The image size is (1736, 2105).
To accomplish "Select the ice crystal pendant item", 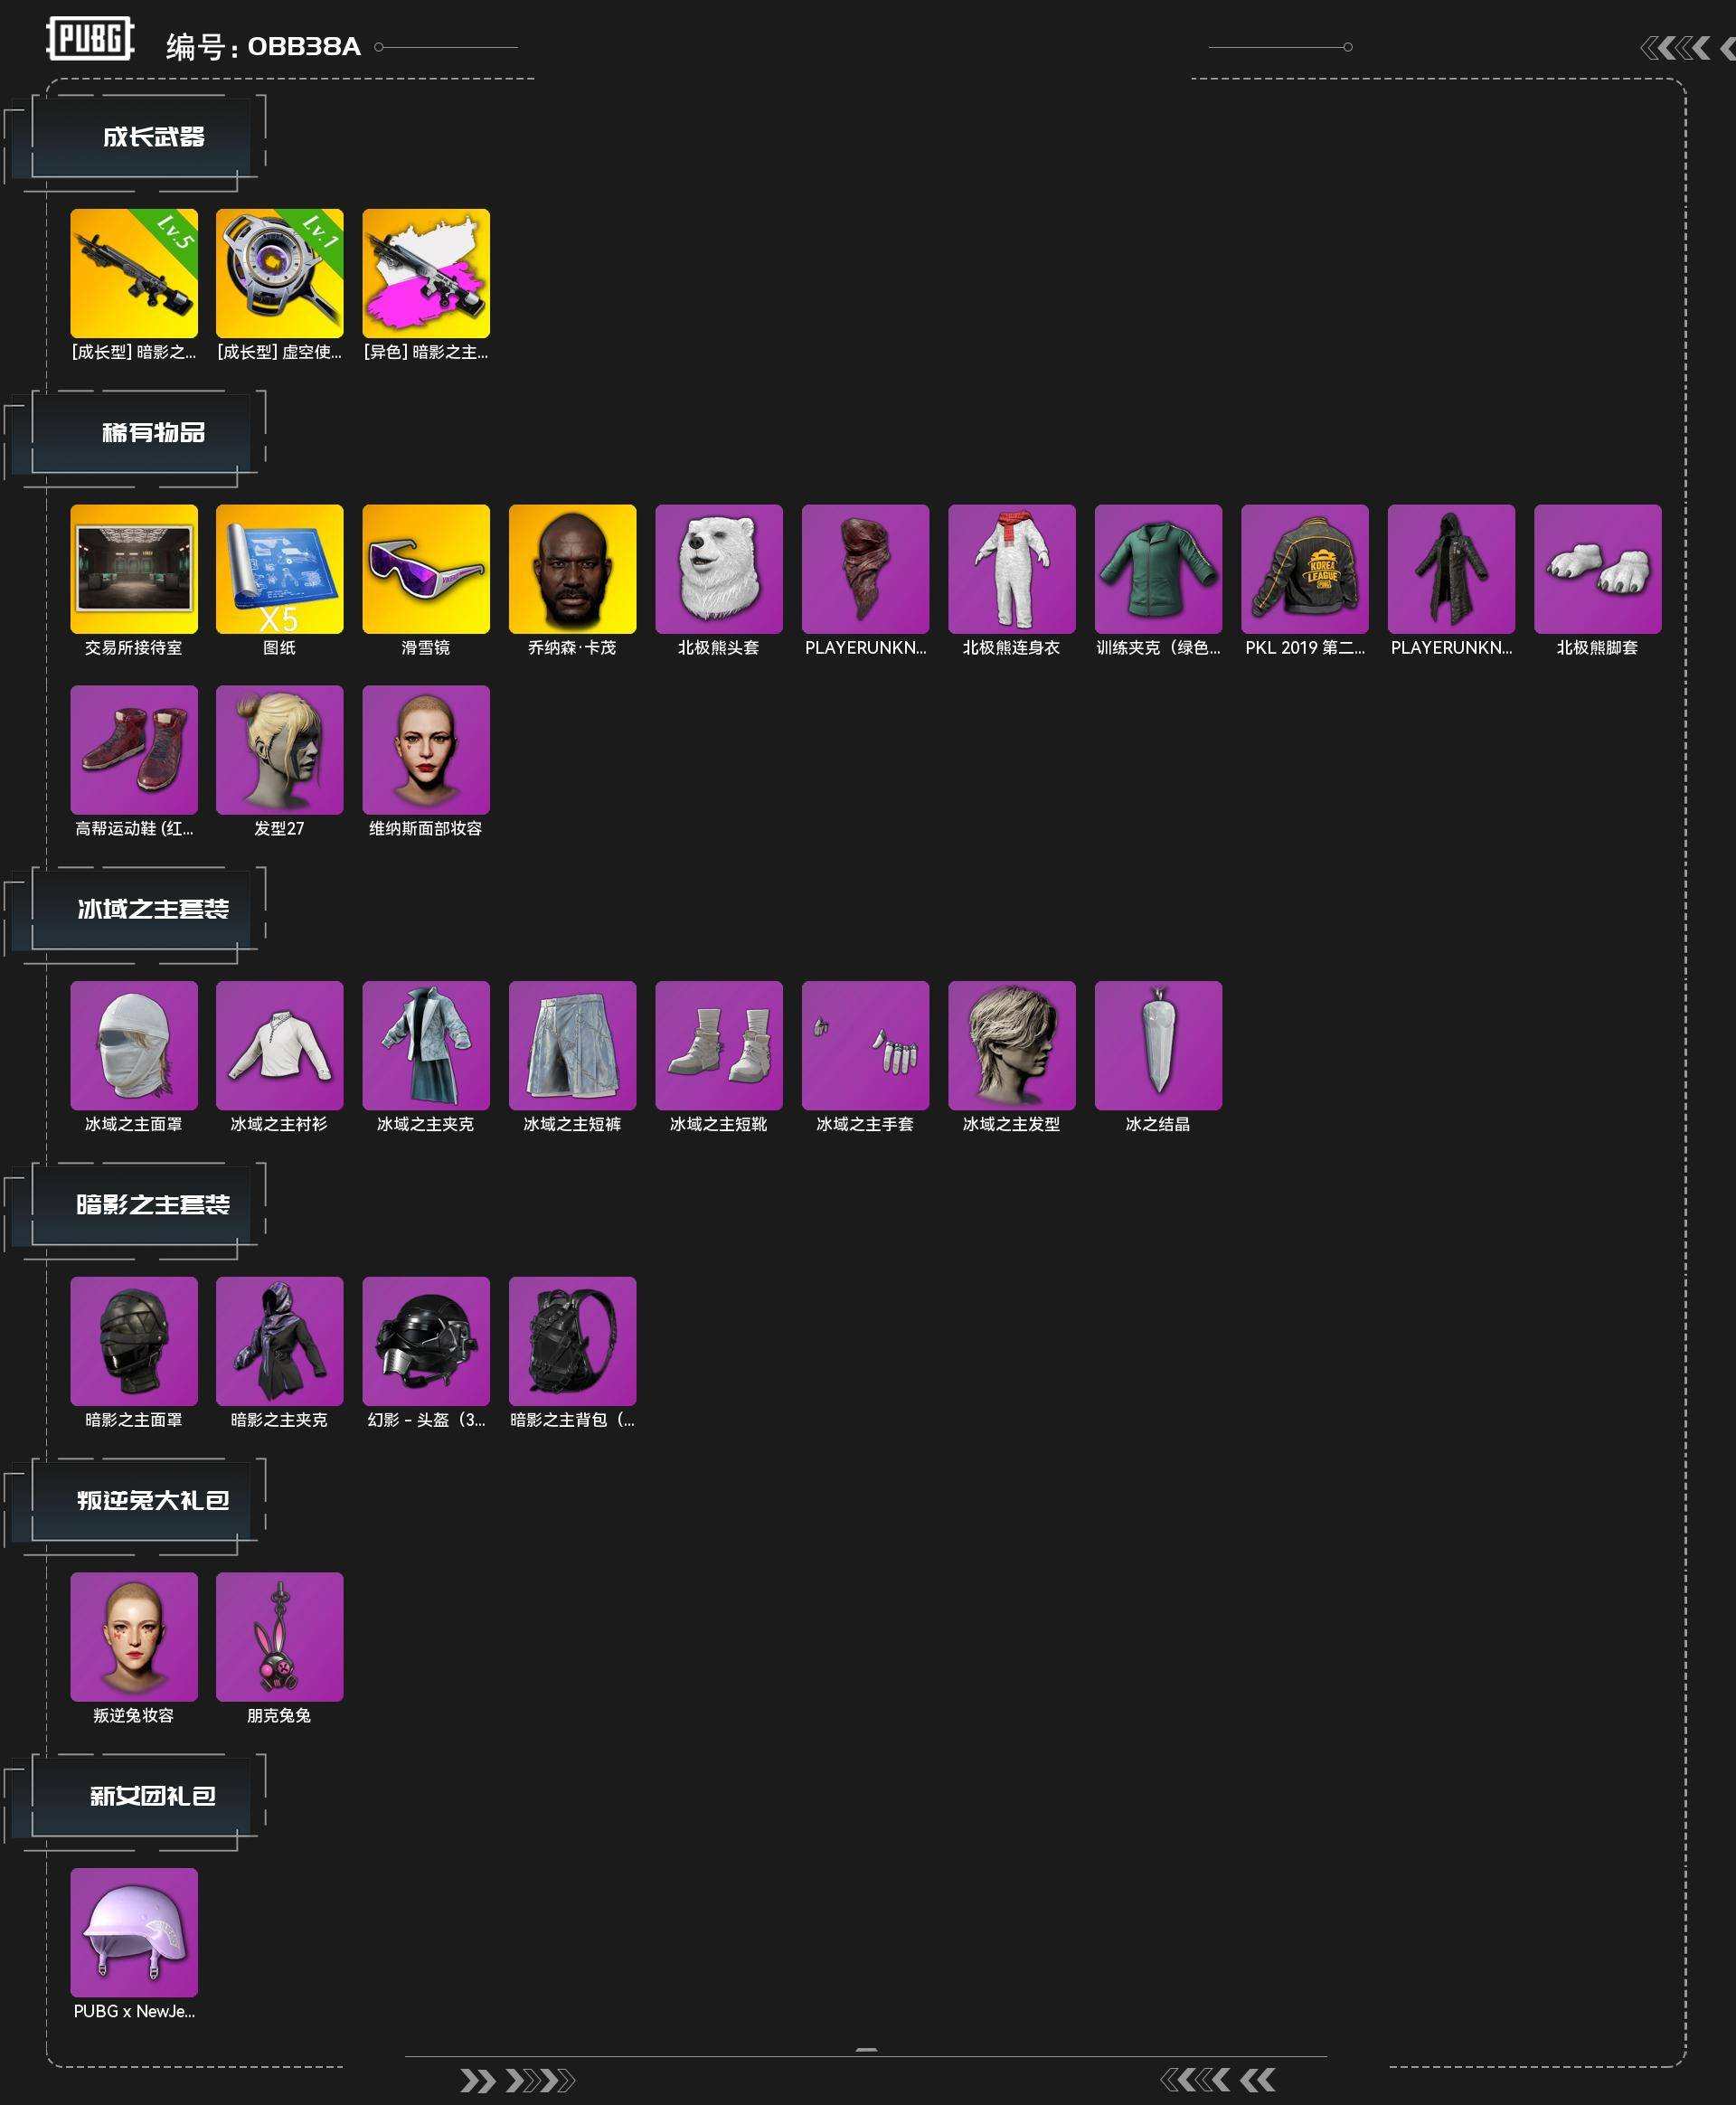I will [1158, 1045].
